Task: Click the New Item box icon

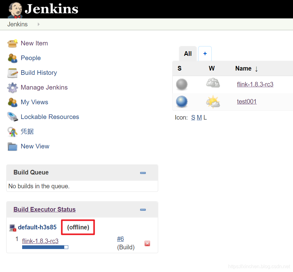Action: (x=12, y=43)
